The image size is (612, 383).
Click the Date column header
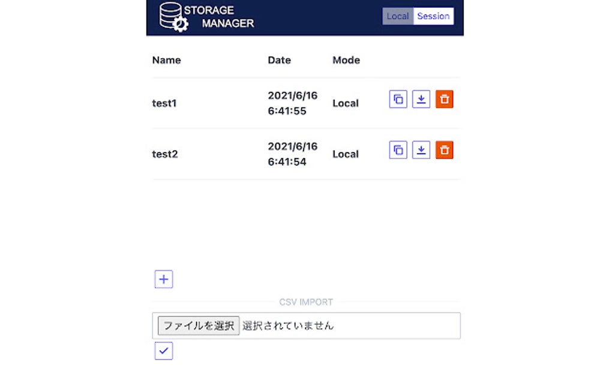(279, 60)
